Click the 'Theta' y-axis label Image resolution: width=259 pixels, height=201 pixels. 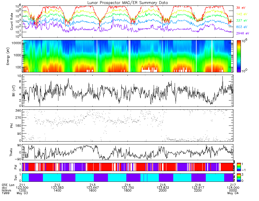(x=11, y=152)
